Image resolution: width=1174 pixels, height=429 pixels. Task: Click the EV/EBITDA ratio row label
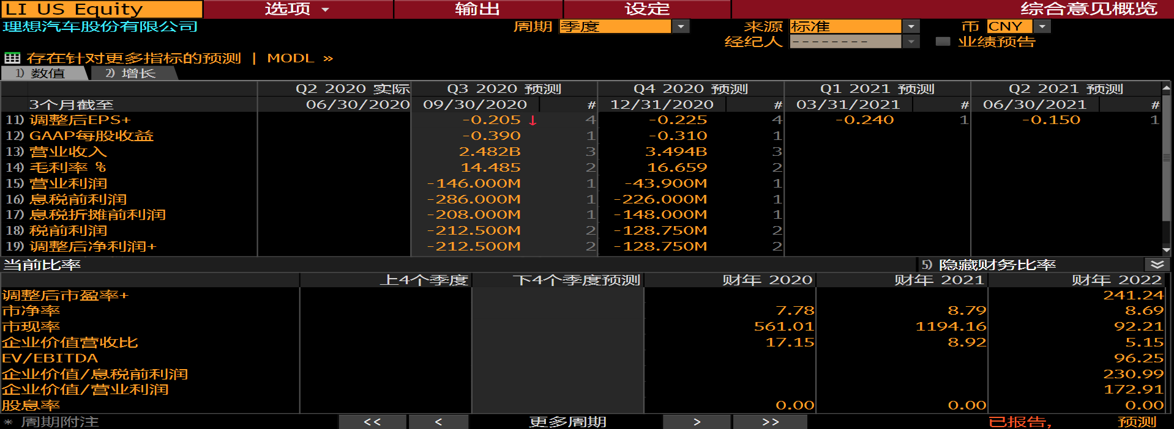50,358
